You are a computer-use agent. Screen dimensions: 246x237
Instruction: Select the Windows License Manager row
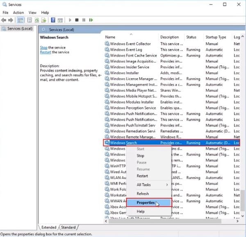(172, 78)
